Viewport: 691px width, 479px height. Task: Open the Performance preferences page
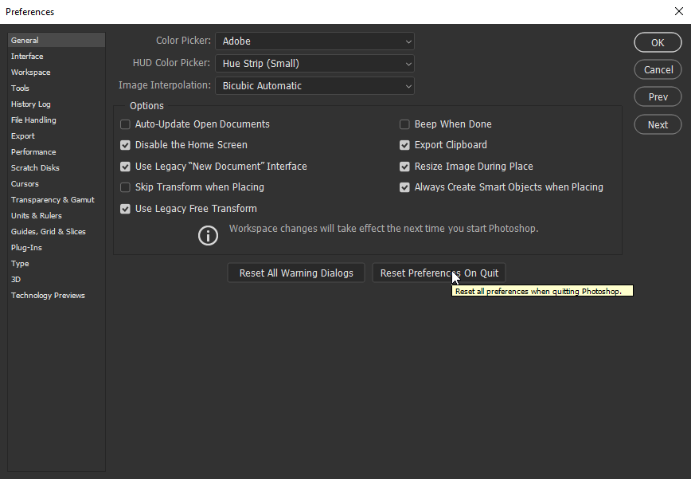pos(33,151)
